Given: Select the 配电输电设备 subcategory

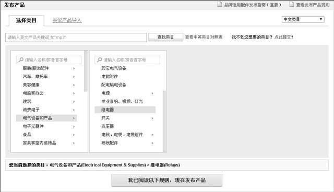Looking at the screenshot, I should (114, 85).
